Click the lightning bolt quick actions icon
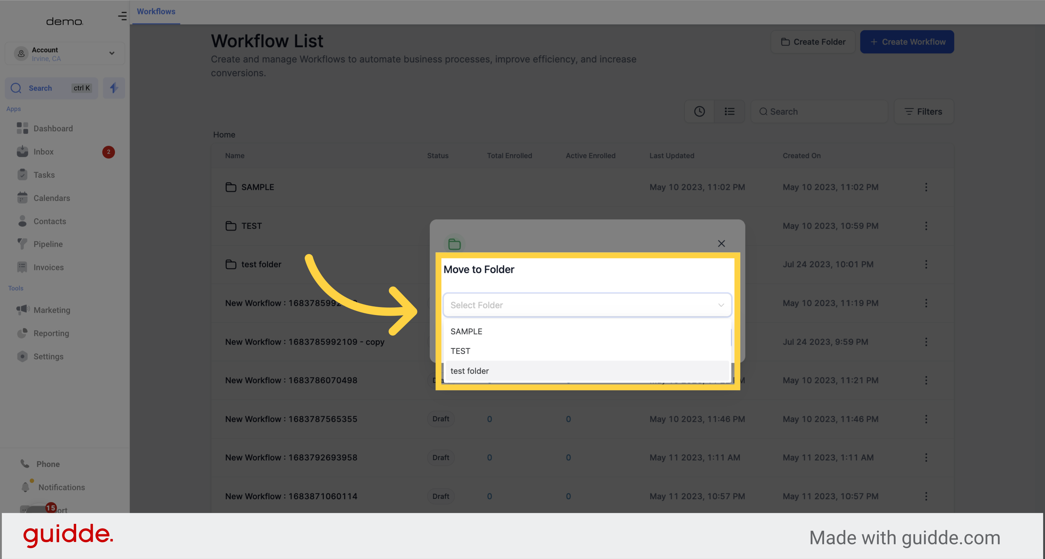1045x559 pixels. (114, 88)
